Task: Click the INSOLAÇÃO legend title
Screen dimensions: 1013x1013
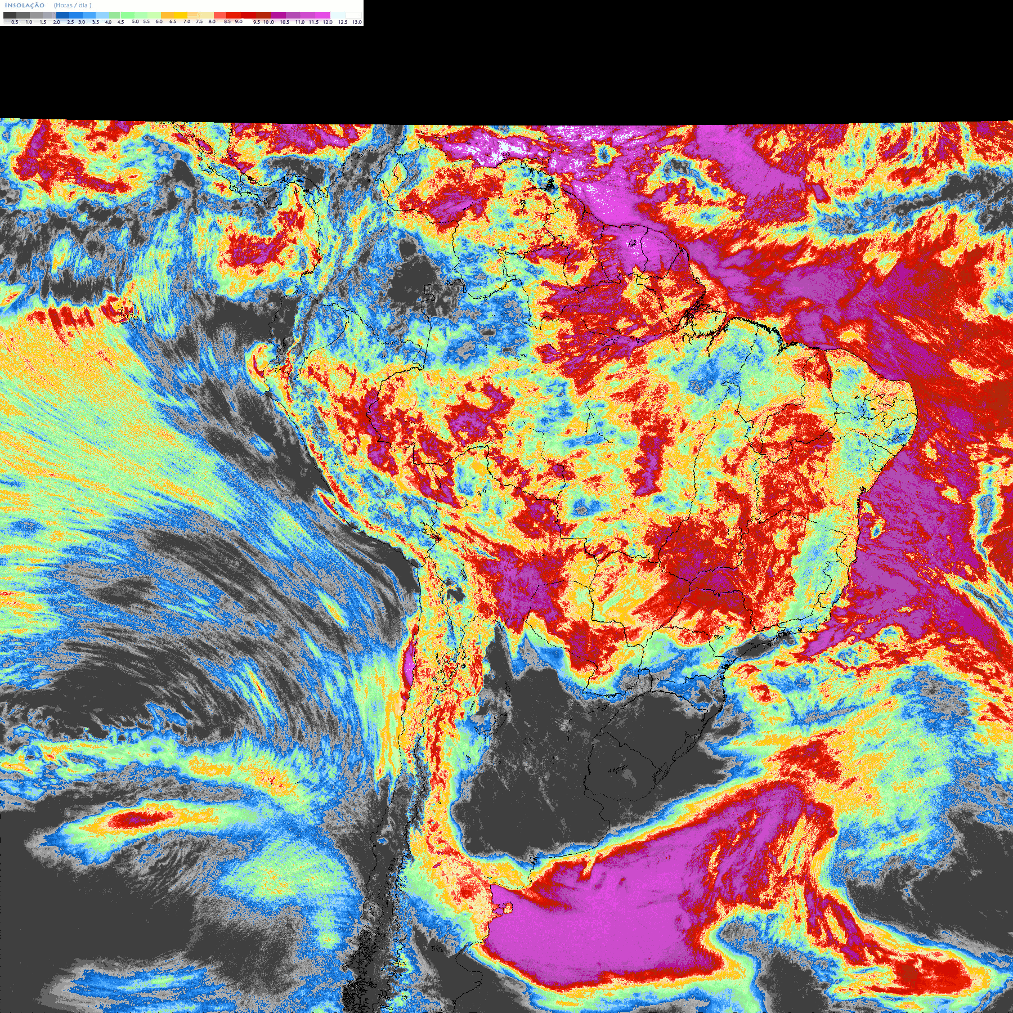Action: pos(25,5)
